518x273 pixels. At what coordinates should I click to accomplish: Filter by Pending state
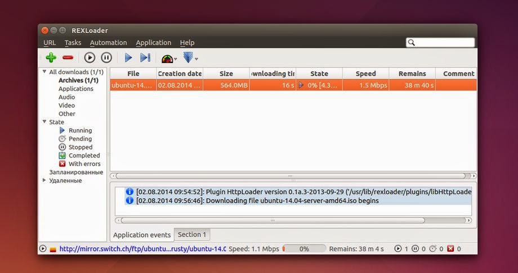pyautogui.click(x=80, y=139)
